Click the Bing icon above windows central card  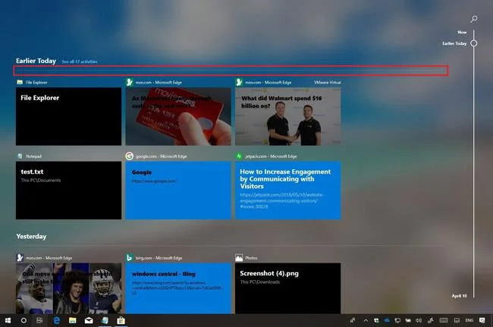[x=129, y=258]
